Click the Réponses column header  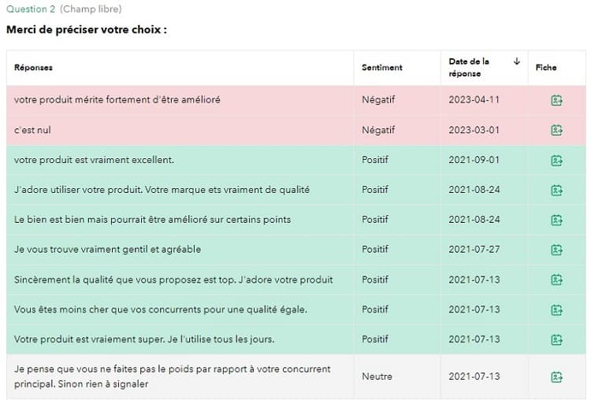point(33,68)
